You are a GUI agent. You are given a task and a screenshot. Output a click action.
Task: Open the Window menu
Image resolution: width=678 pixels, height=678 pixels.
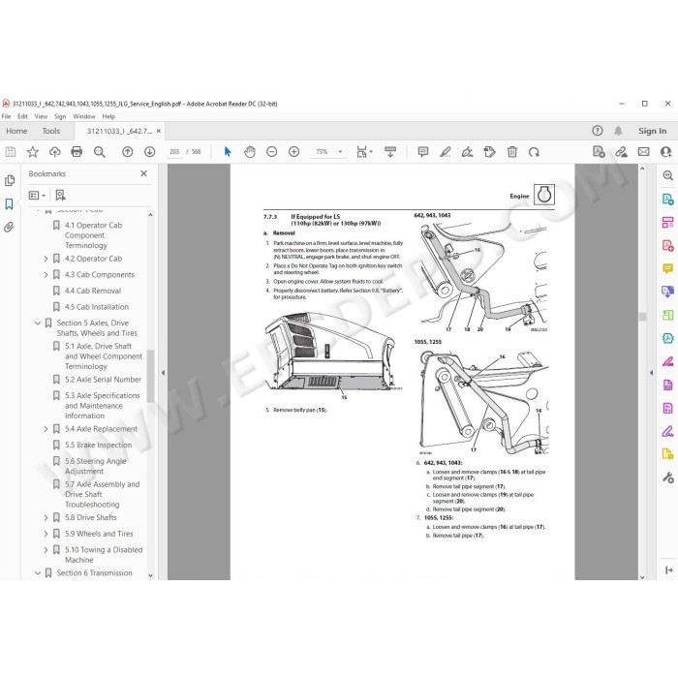click(84, 116)
